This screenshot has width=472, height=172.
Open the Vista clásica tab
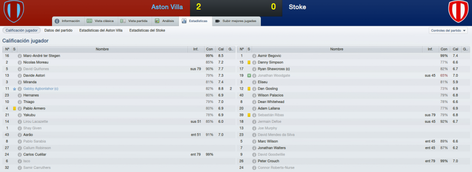pyautogui.click(x=100, y=21)
